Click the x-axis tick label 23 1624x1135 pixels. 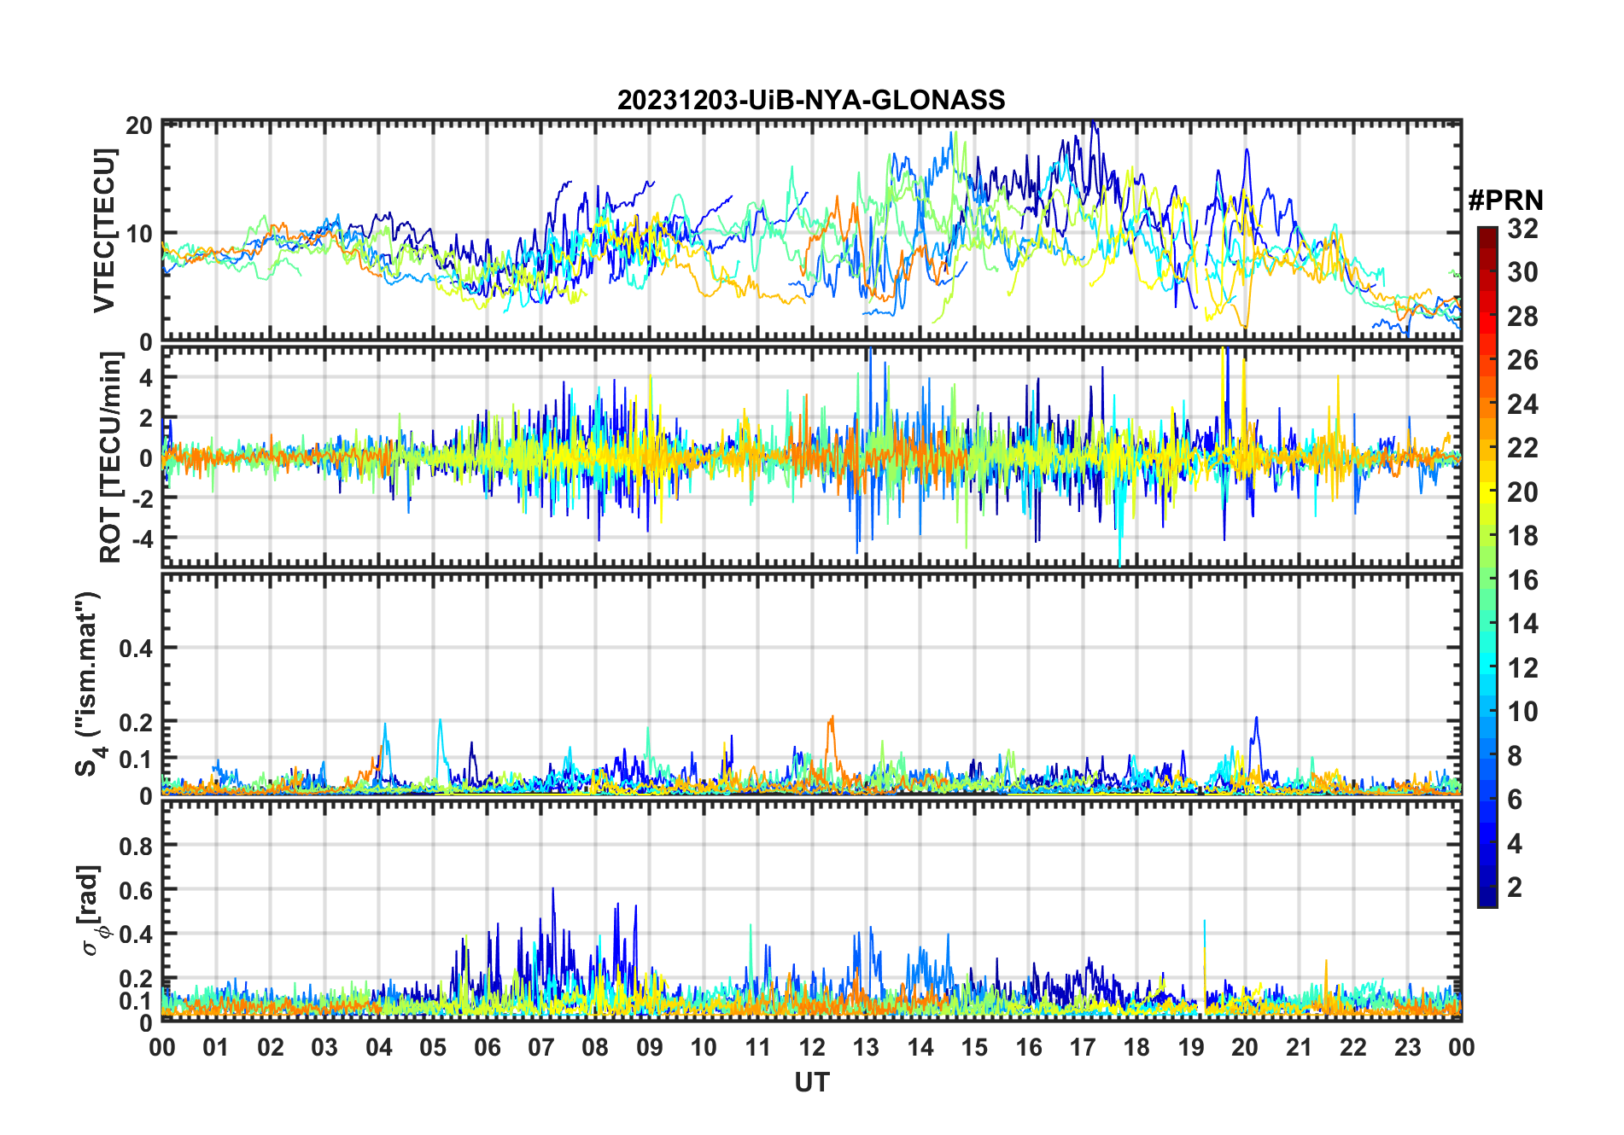click(1408, 1047)
